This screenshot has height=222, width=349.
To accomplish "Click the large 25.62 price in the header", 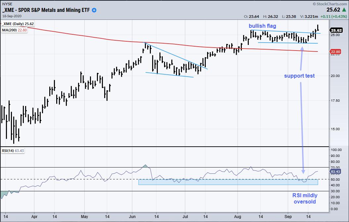I will (333, 10).
